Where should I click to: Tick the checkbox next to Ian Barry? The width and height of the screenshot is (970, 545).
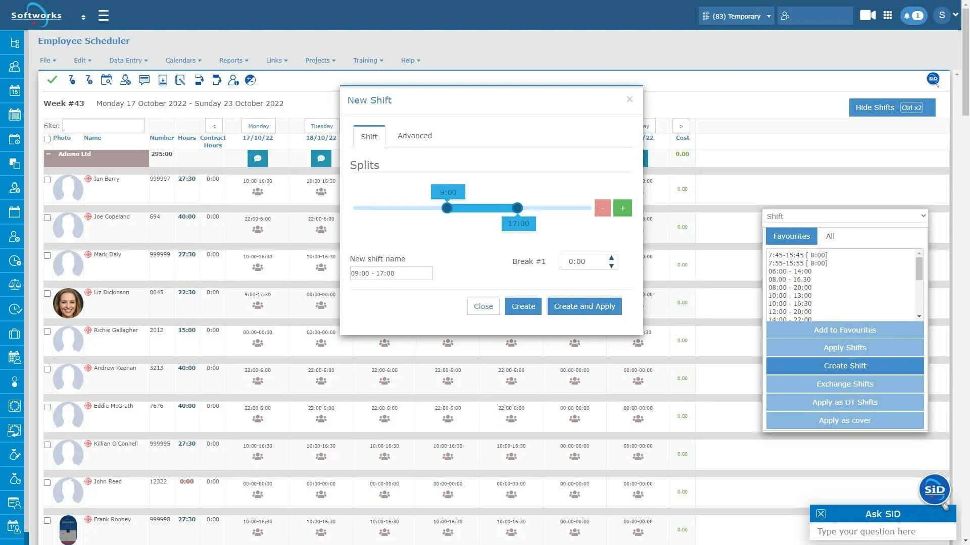[x=47, y=180]
